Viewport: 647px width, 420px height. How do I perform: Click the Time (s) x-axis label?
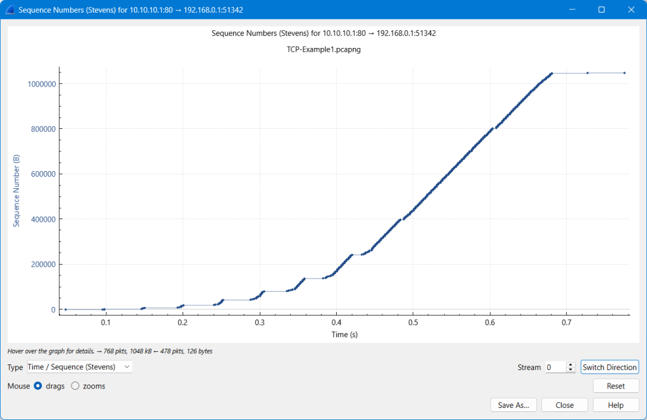(345, 335)
